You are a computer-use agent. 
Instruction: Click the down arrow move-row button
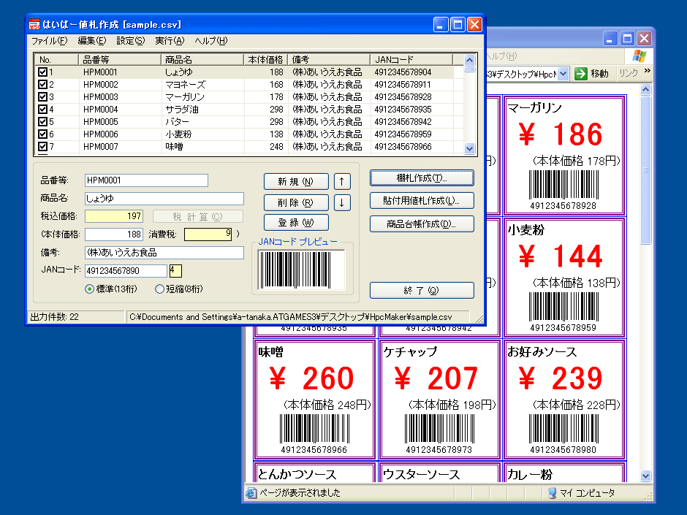[x=342, y=202]
